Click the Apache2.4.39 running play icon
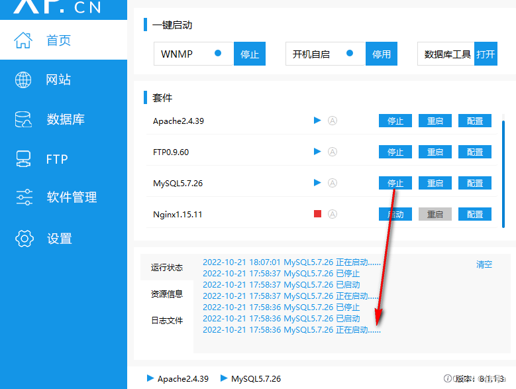516x389 pixels. [317, 121]
